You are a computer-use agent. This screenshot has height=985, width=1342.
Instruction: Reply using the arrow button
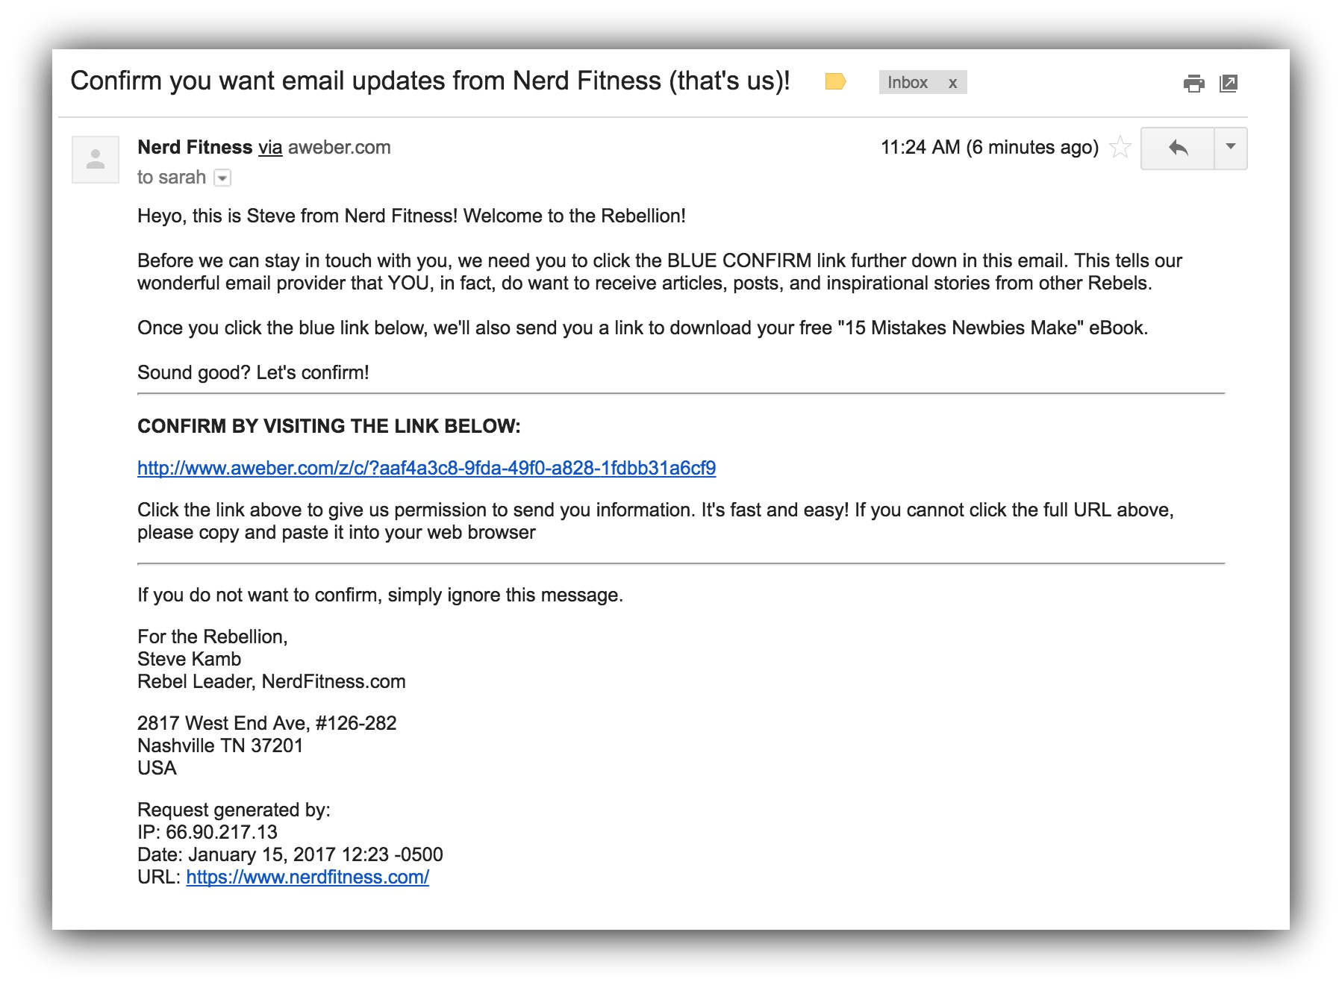[x=1178, y=148]
